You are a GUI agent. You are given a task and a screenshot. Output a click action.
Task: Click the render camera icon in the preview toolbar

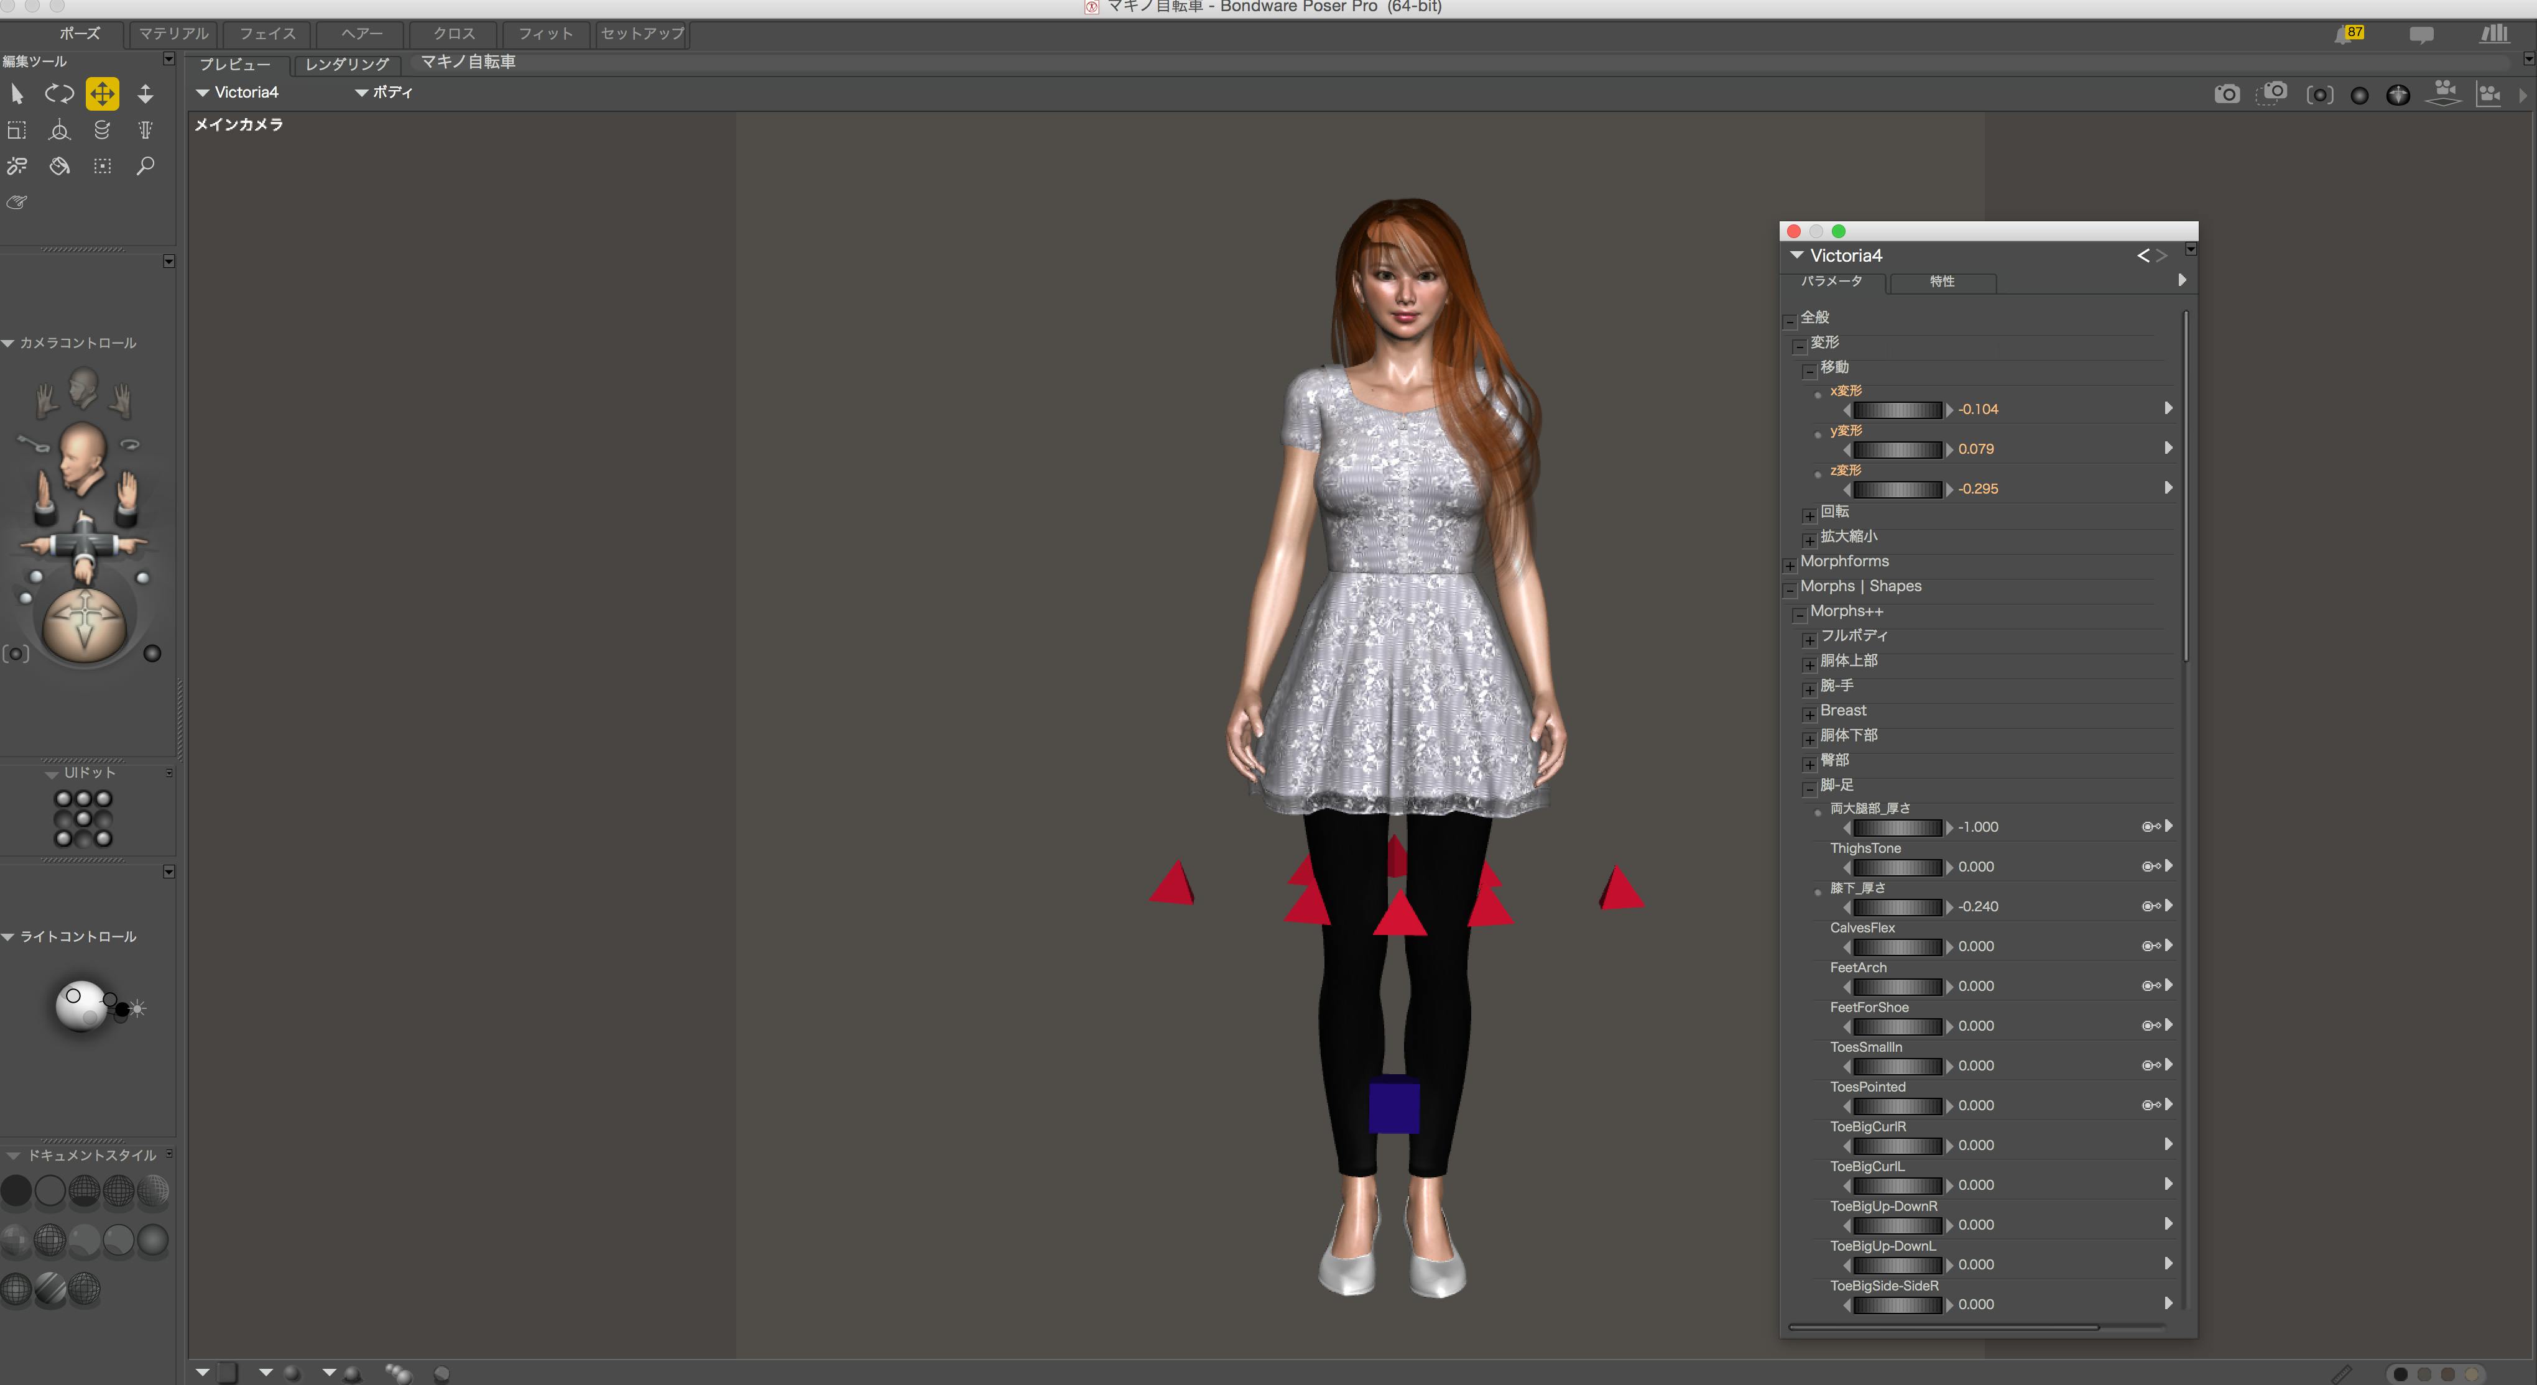pyautogui.click(x=2227, y=94)
